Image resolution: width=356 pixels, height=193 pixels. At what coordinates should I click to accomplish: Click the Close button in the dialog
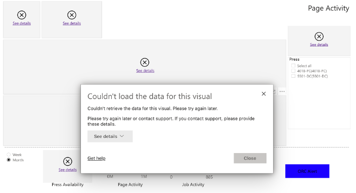[x=250, y=158]
